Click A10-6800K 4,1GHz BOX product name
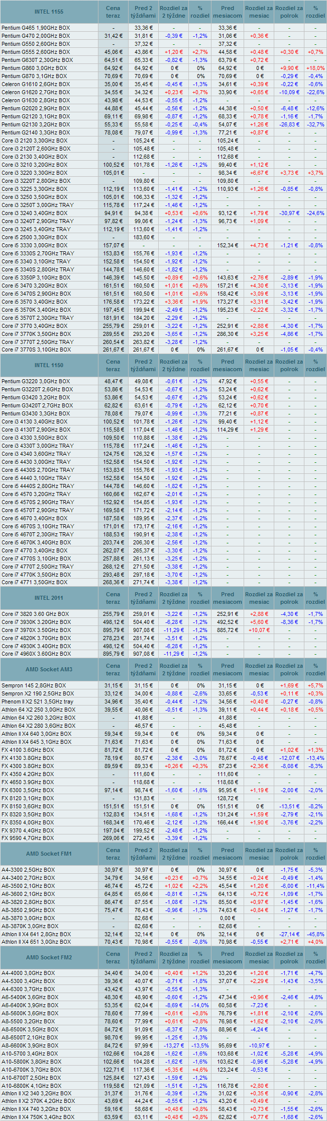Viewport: 327px width, 1121px height. pyautogui.click(x=31, y=1086)
